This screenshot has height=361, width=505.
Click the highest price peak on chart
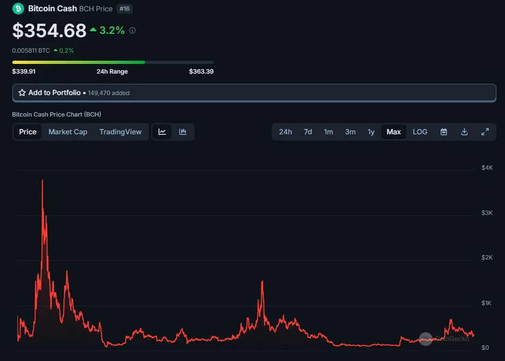click(42, 180)
